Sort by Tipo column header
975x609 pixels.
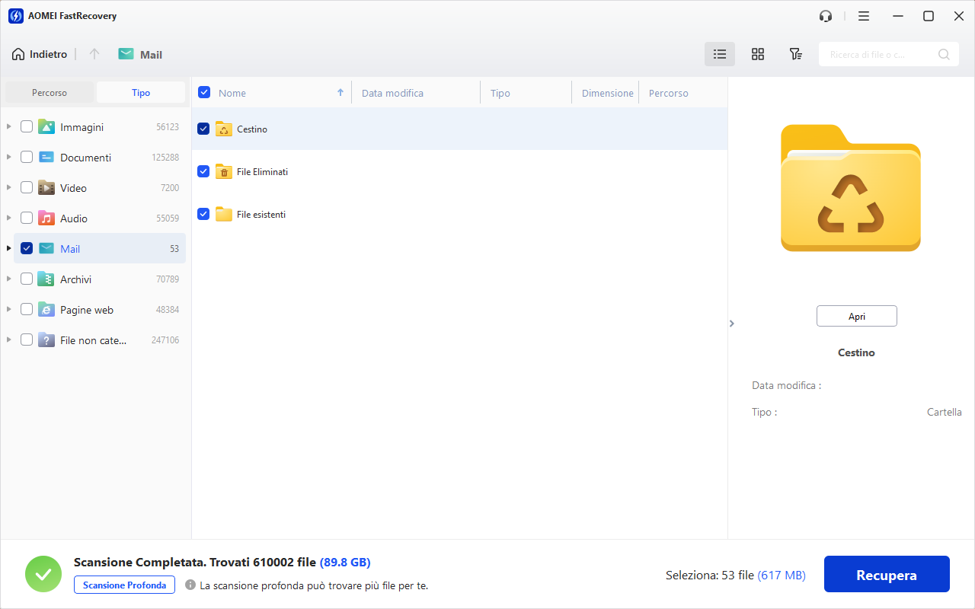pyautogui.click(x=500, y=93)
